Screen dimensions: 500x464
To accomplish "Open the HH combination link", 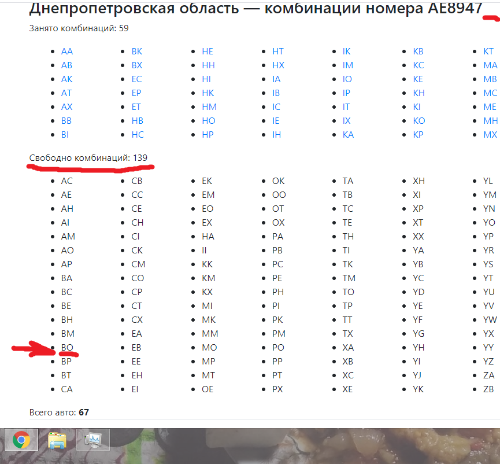I will pos(209,65).
